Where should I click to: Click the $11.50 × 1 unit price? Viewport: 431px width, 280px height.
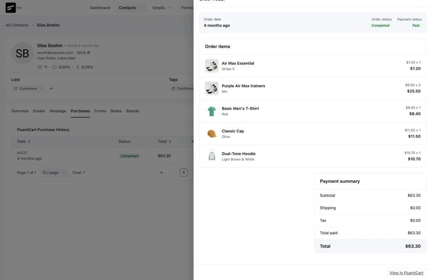(412, 130)
